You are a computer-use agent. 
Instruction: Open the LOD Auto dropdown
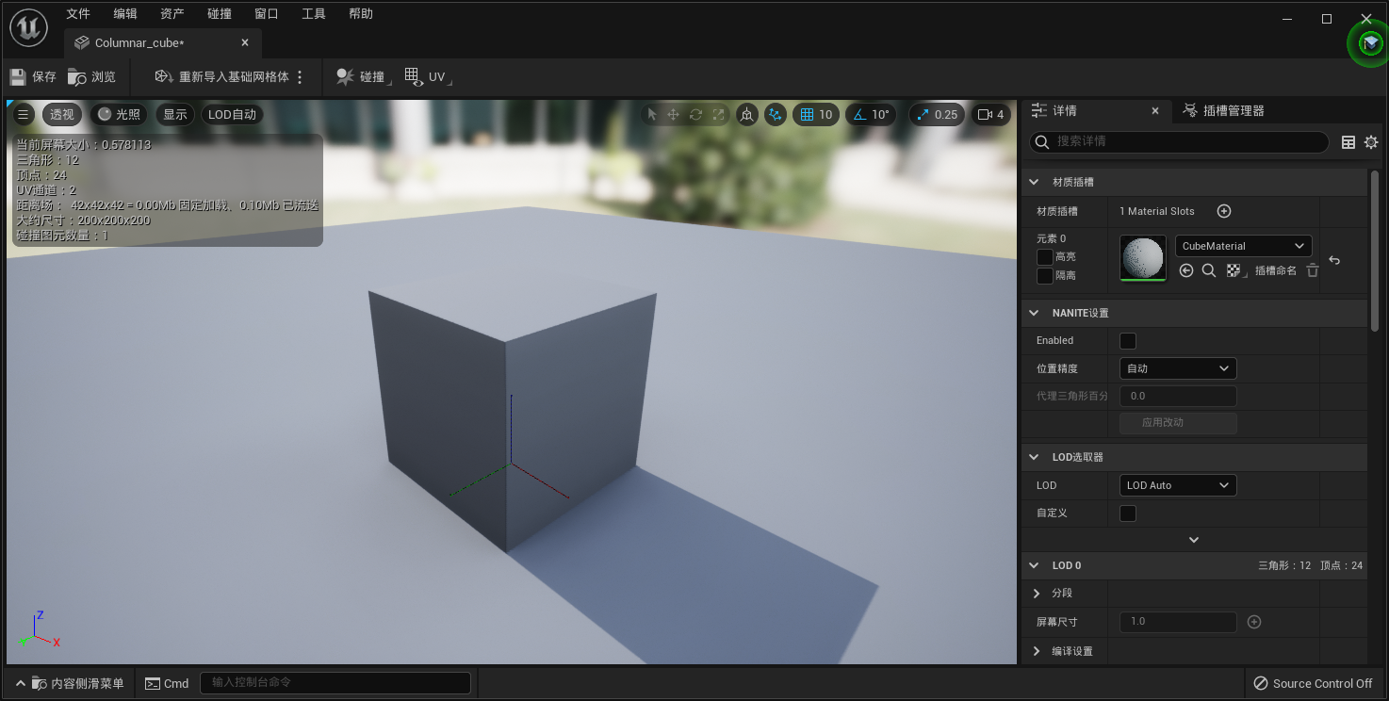pos(1178,485)
